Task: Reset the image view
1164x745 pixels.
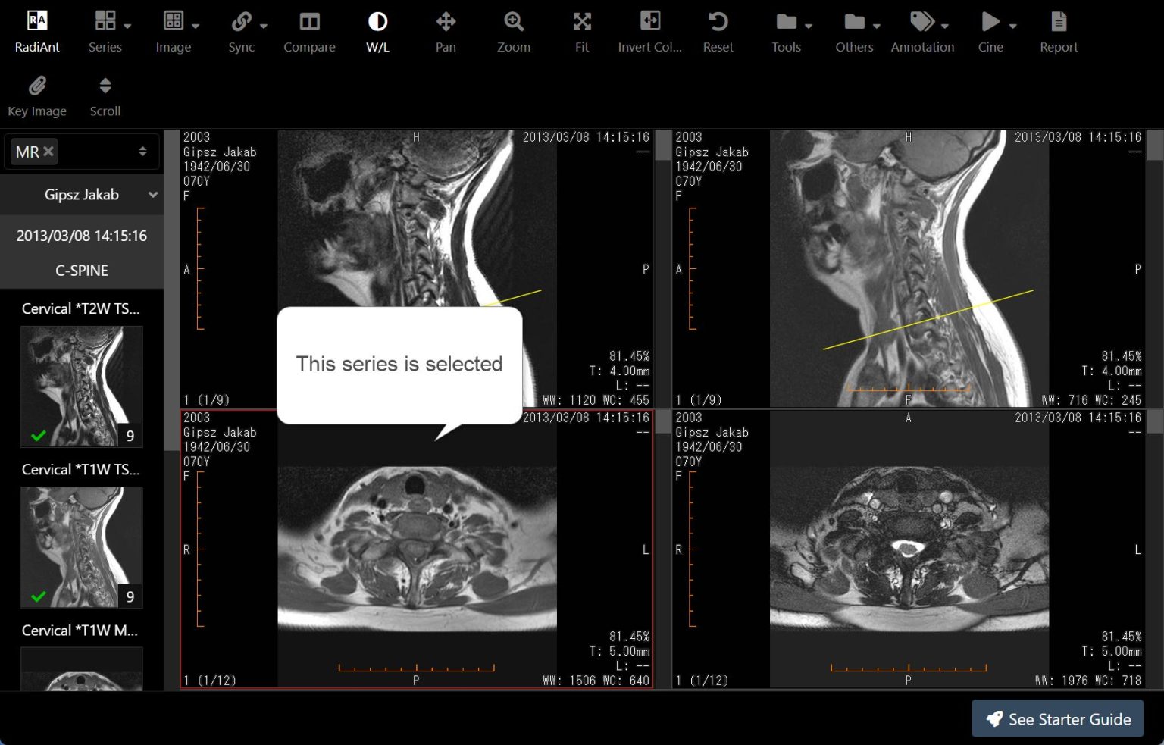Action: [x=718, y=30]
